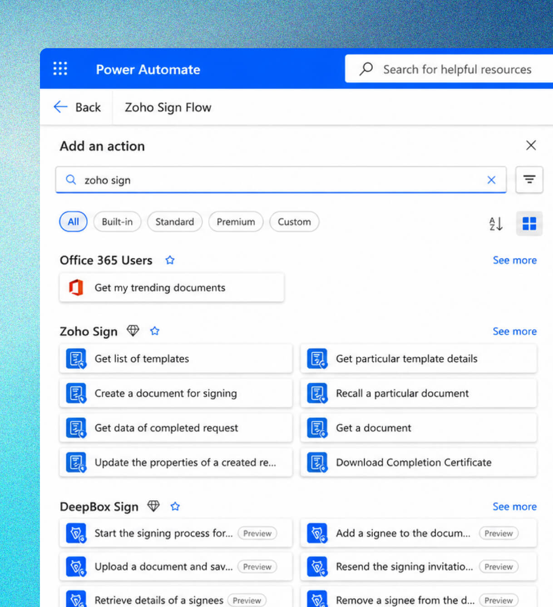Clear the zoho sign search text
The width and height of the screenshot is (553, 607).
click(x=491, y=180)
